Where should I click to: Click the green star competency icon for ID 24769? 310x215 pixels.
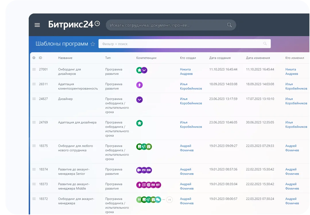[x=139, y=123]
